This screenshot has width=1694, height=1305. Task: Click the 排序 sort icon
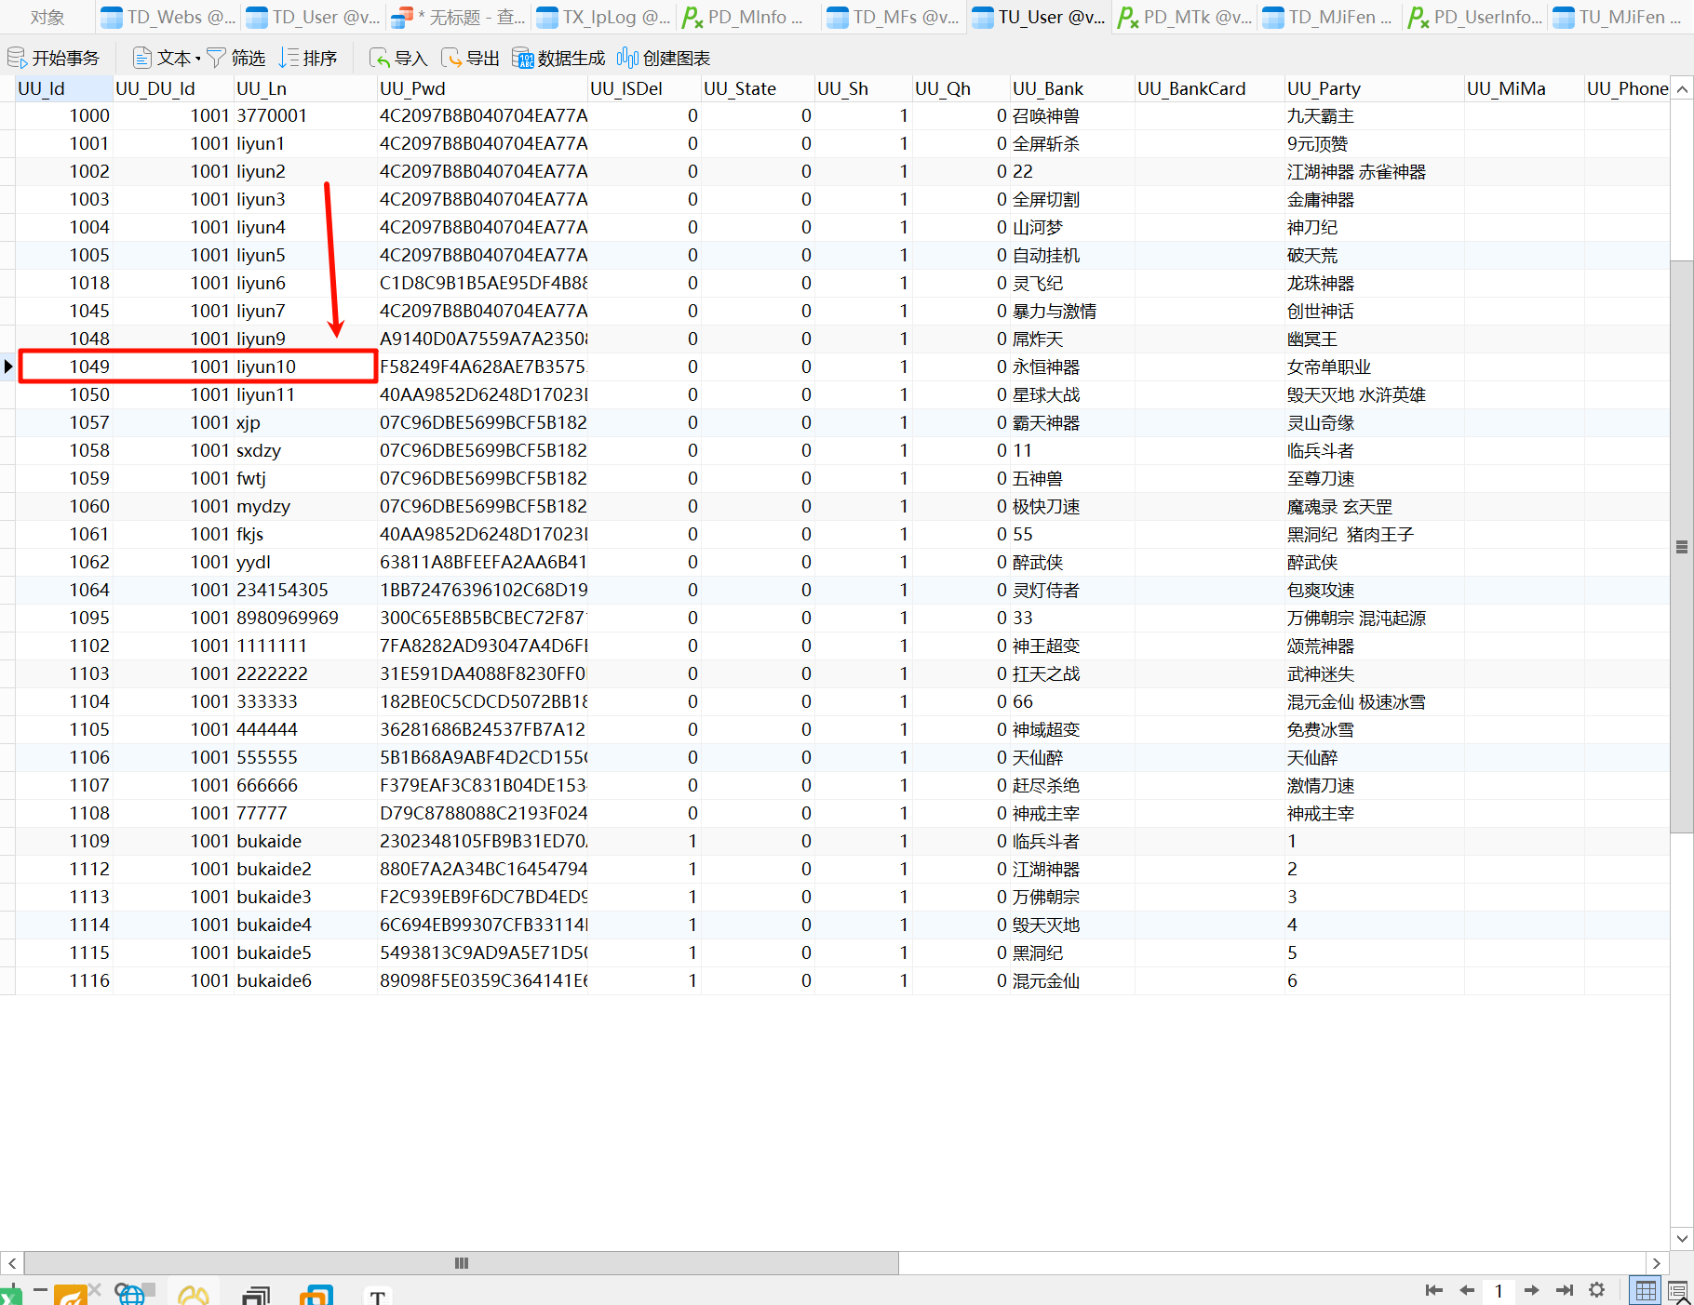[289, 59]
